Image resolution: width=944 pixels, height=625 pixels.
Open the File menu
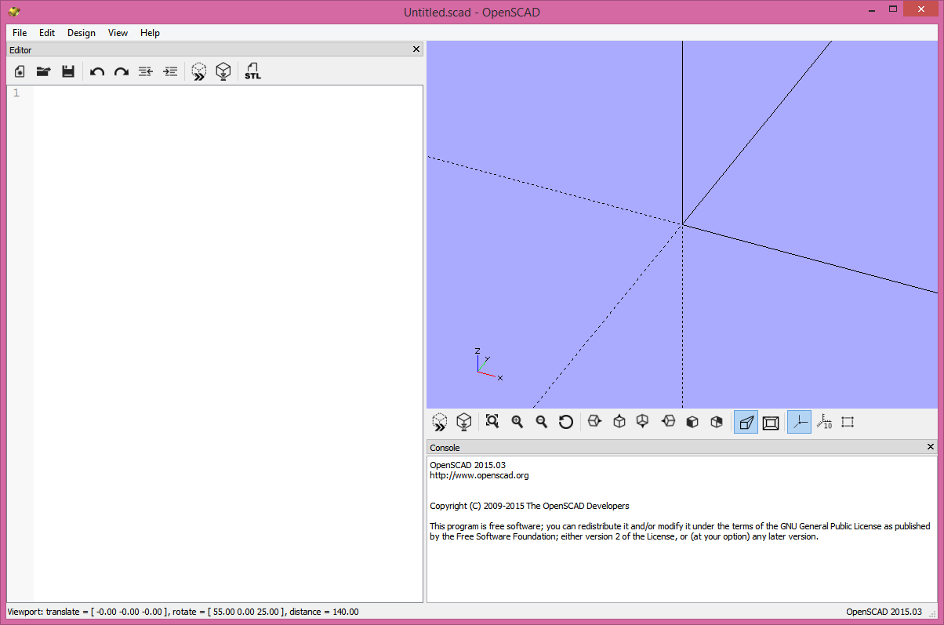20,33
